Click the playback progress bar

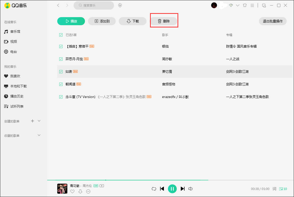tap(126, 180)
